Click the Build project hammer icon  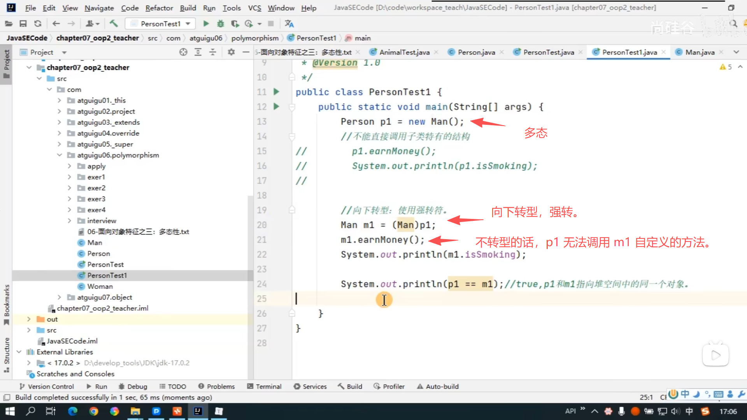(114, 24)
